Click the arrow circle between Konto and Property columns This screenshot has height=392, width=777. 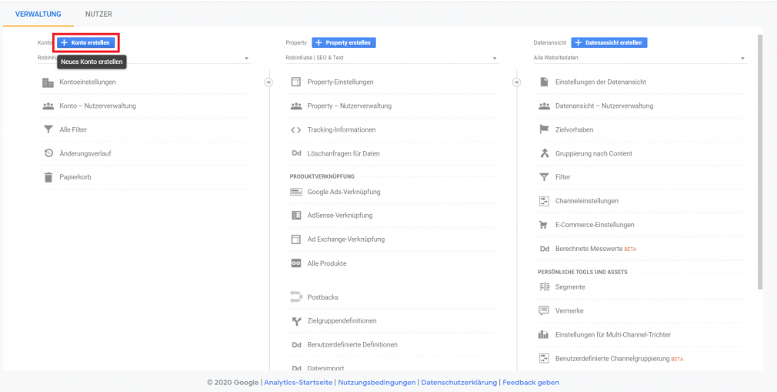[x=268, y=82]
